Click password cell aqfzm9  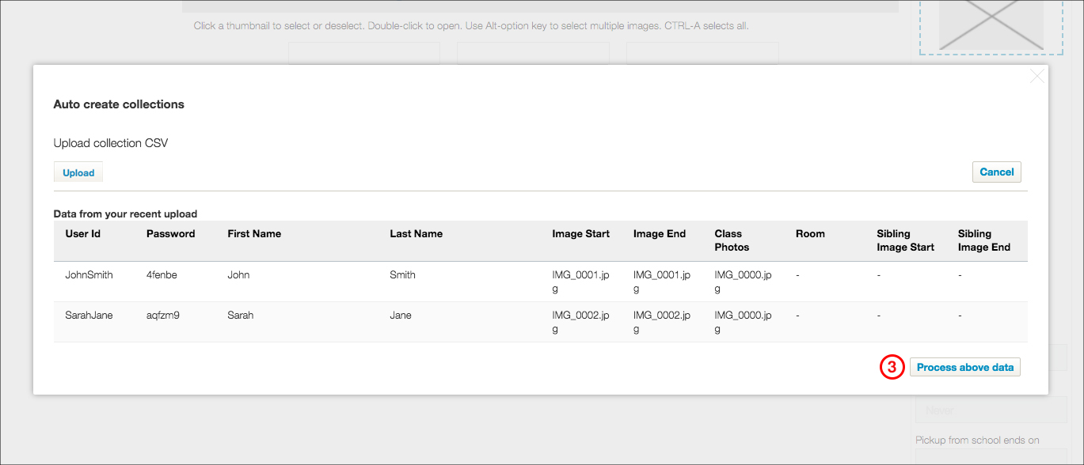point(164,316)
